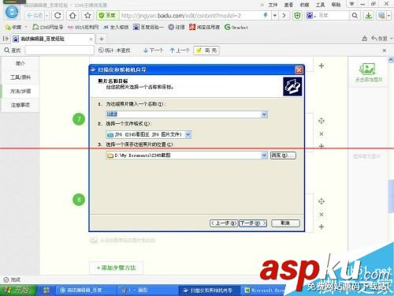Click the forward chevron beside the address bar
This screenshot has width=394, height=296.
[284, 16]
